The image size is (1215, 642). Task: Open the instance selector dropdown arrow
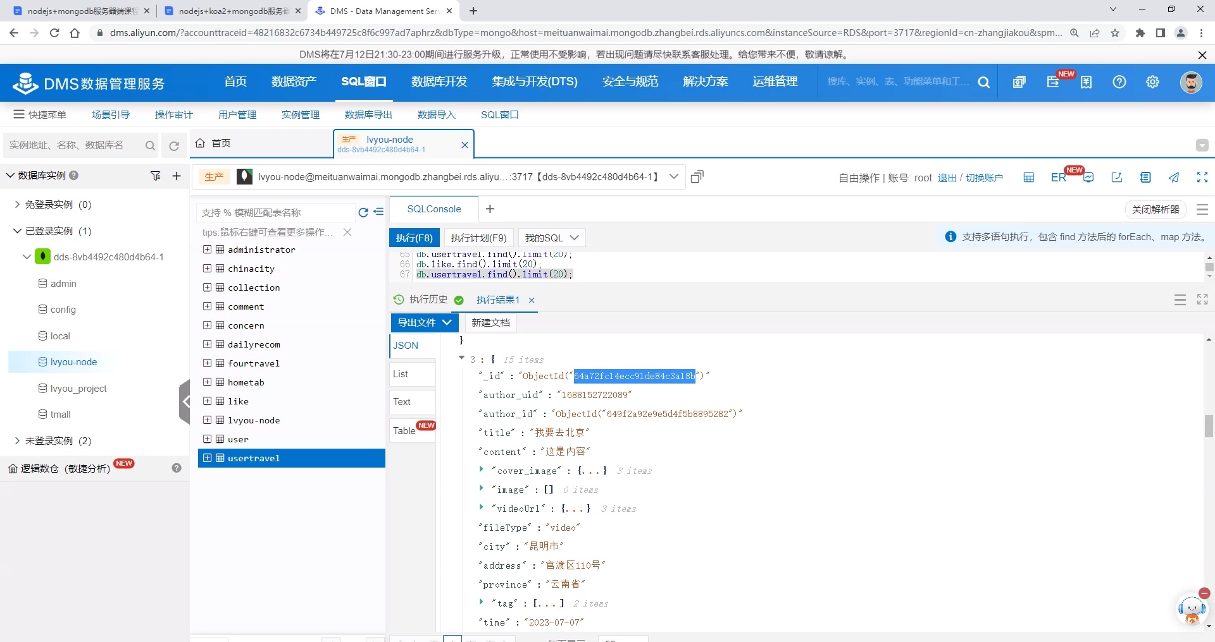tap(673, 176)
